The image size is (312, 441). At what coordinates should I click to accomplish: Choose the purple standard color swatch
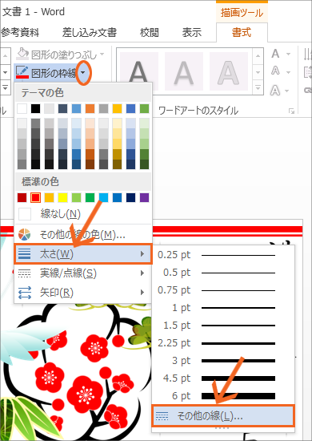144,197
